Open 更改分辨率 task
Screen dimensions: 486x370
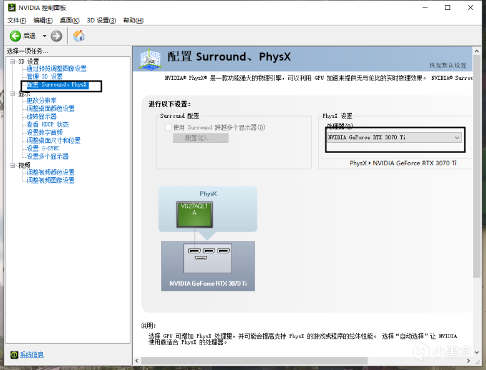tap(42, 100)
